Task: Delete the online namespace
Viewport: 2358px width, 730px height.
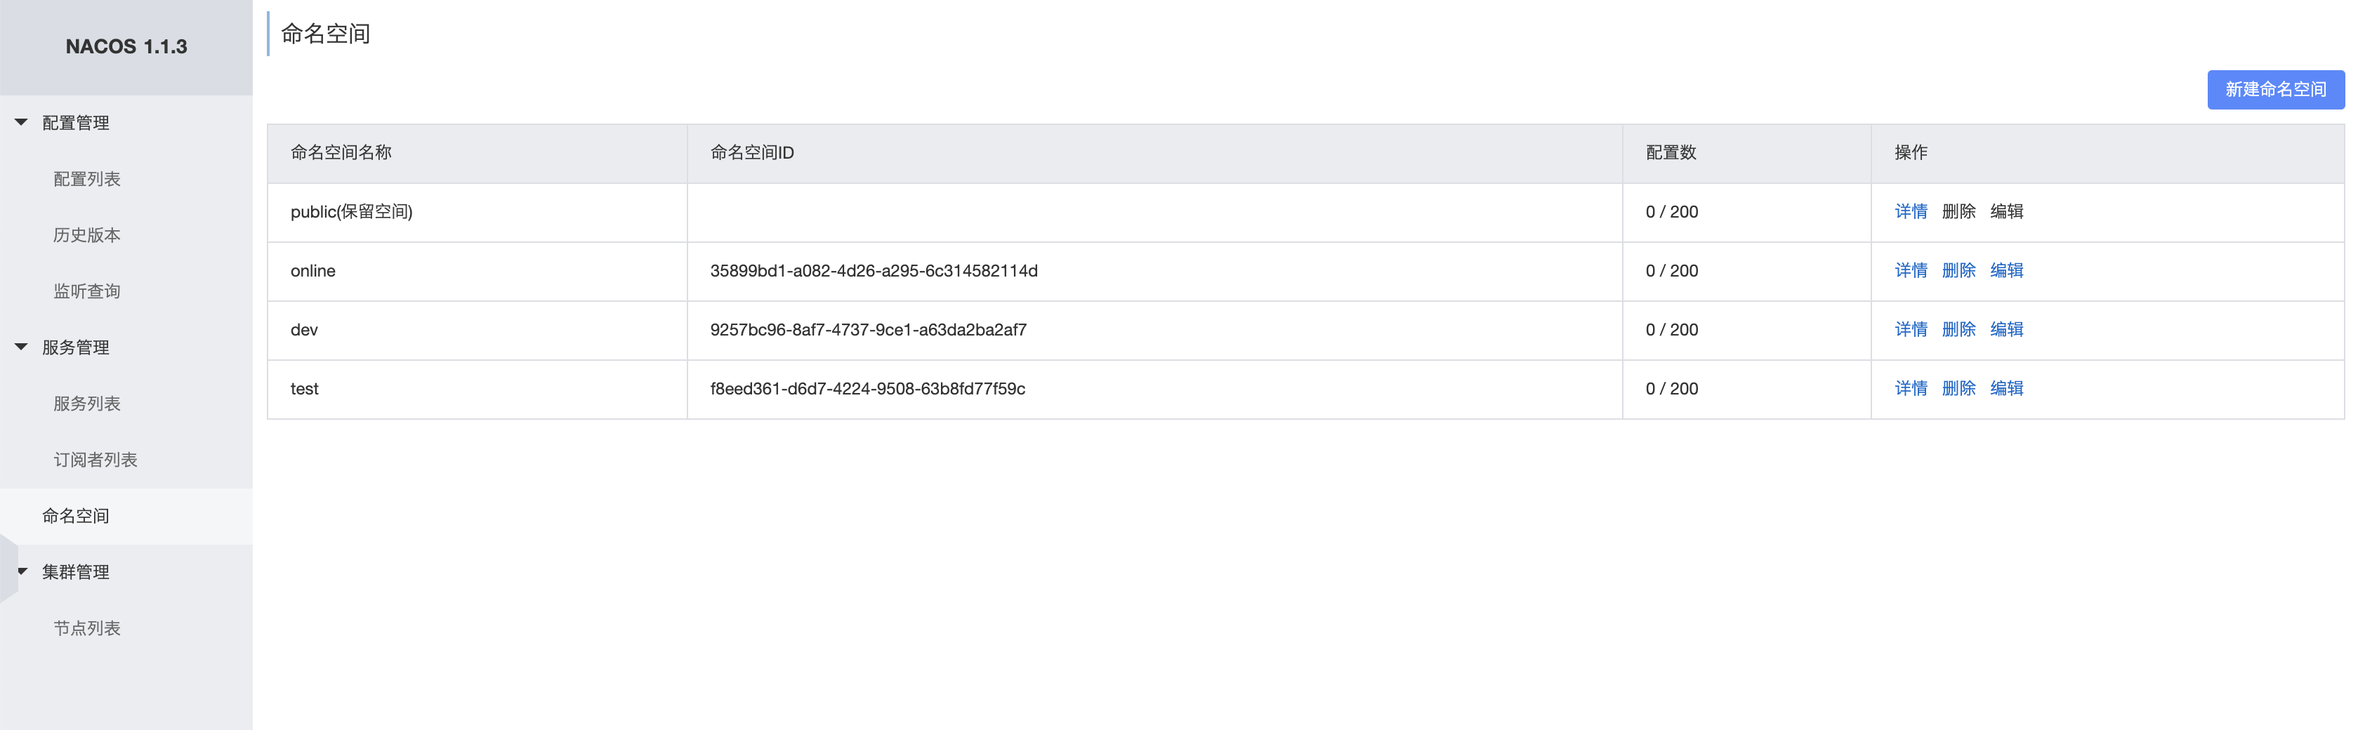Action: (x=1958, y=271)
